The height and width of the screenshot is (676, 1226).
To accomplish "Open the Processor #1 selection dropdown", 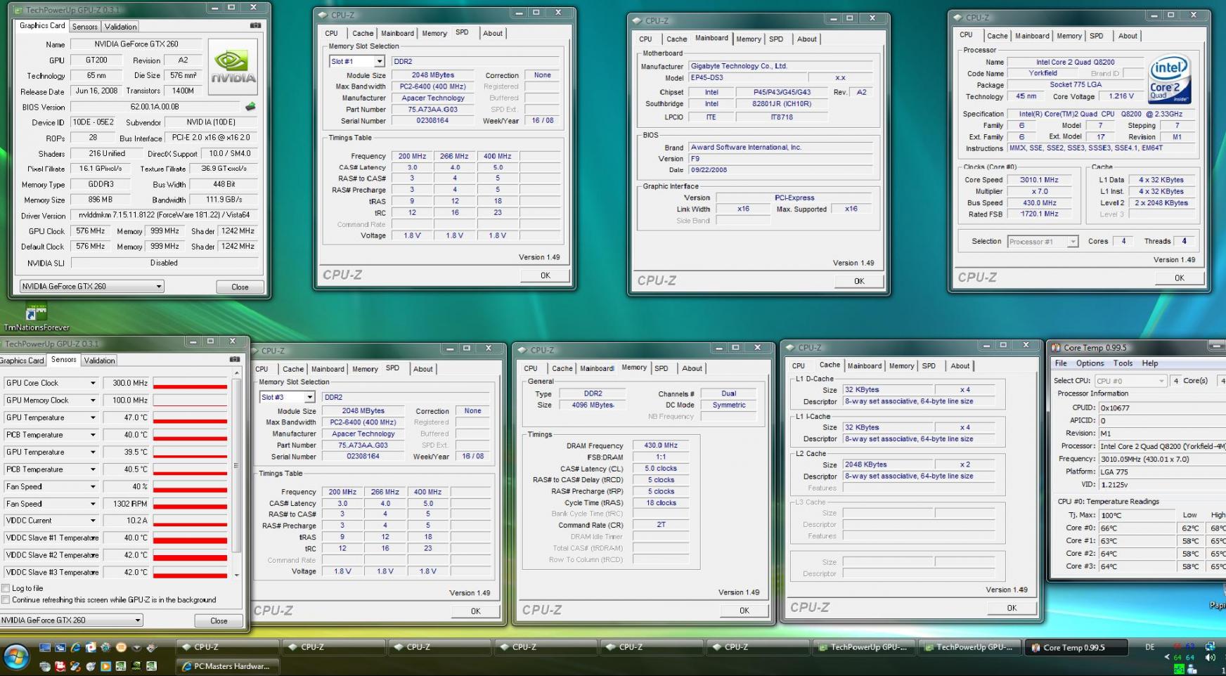I will [x=1073, y=242].
